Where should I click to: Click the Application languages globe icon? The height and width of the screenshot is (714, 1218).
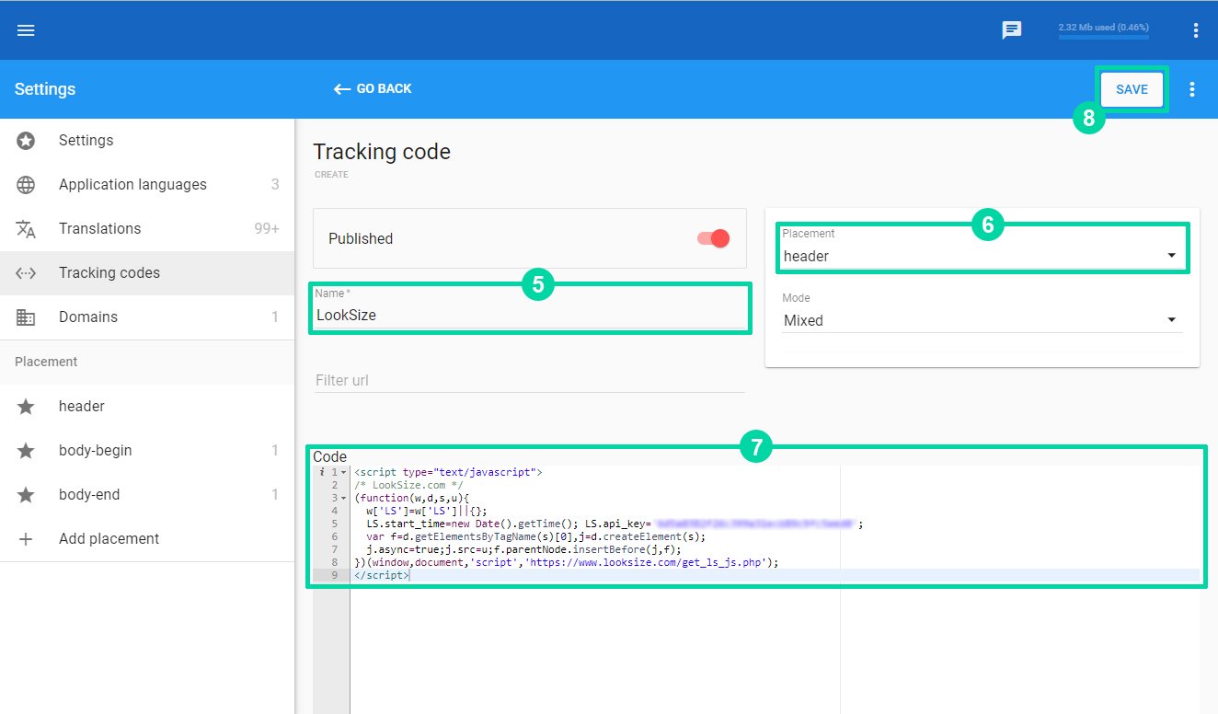click(x=26, y=185)
